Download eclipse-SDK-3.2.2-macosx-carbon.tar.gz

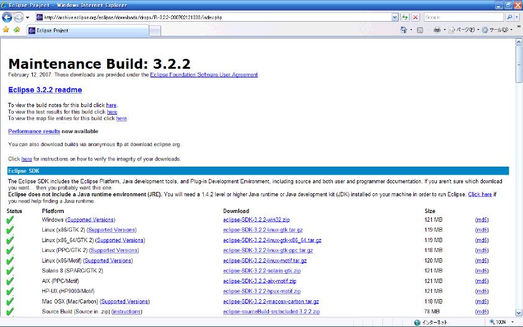[271, 302]
